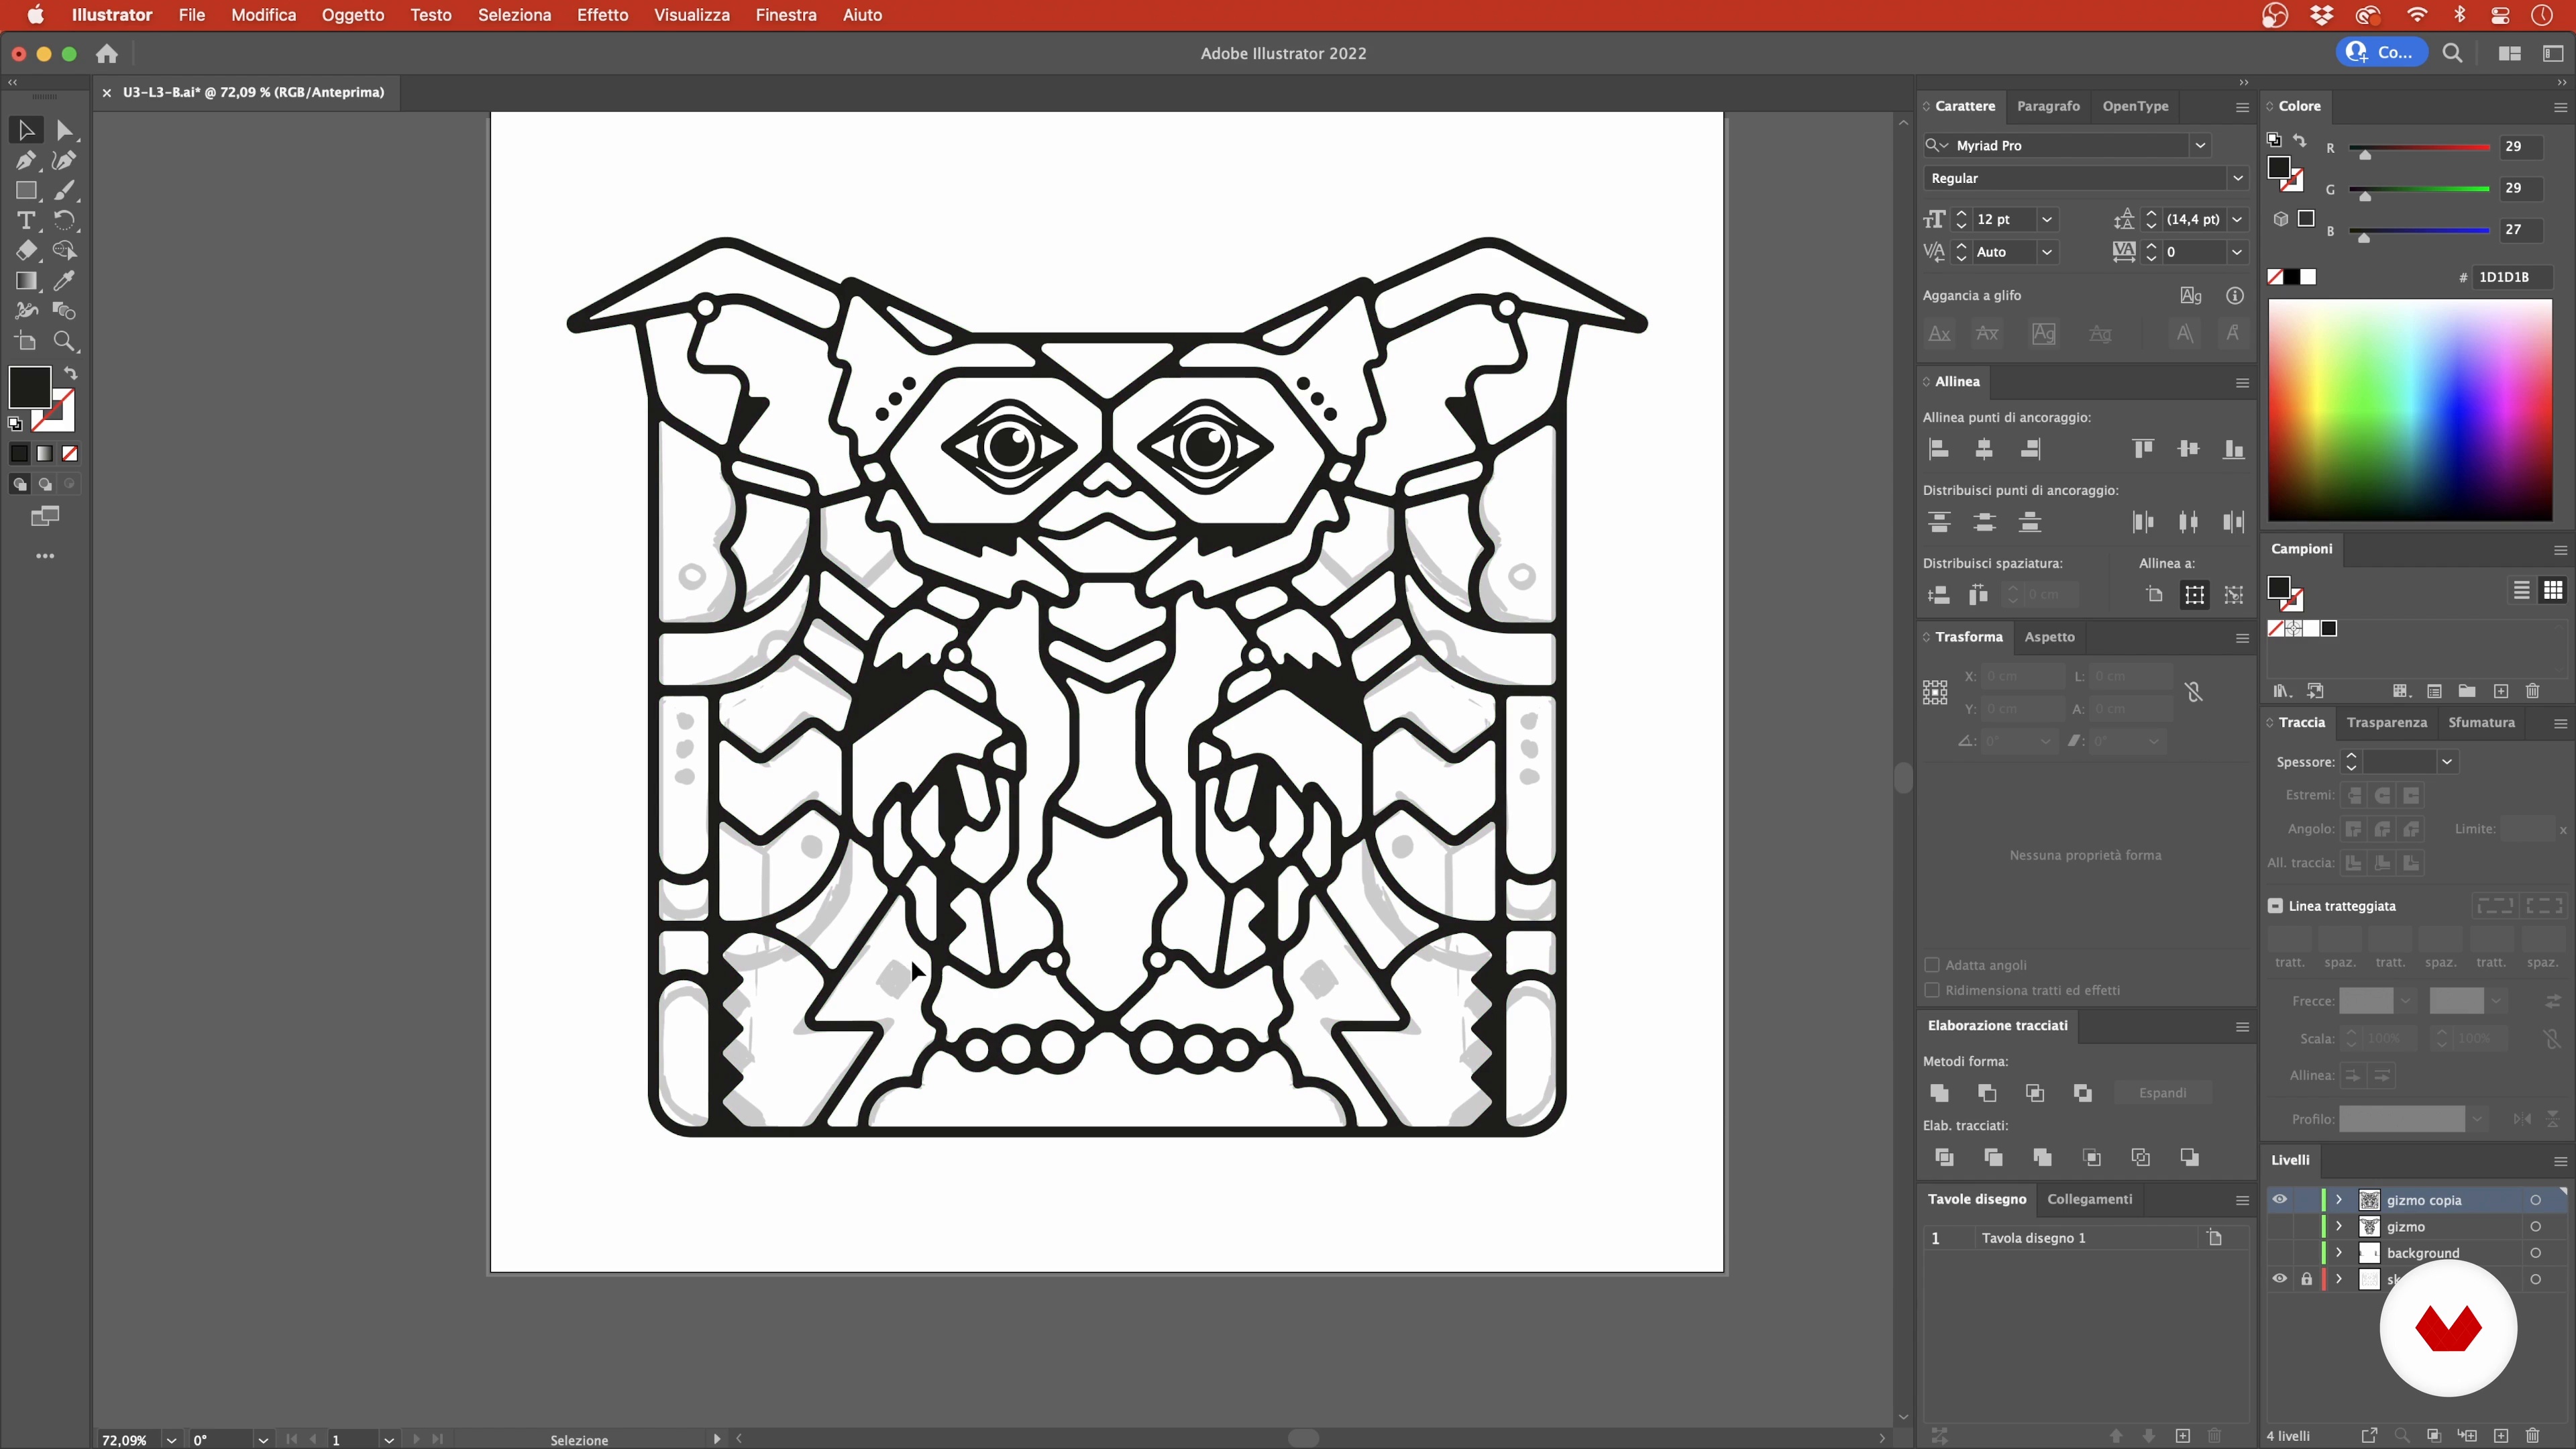Open the OpenType tab
This screenshot has height=1449, width=2576.
coord(2135,106)
